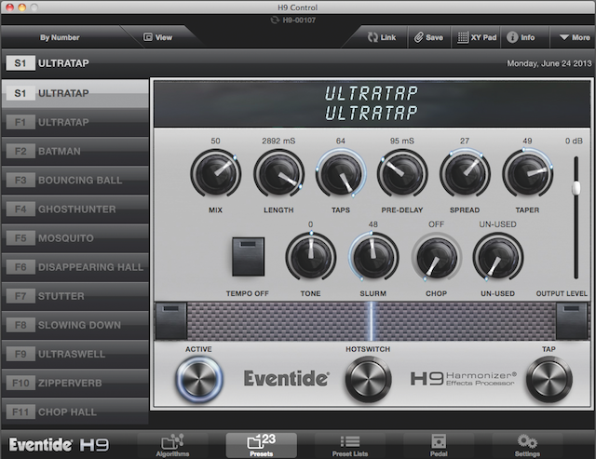
Task: Switch to the Presets tab
Action: (261, 445)
